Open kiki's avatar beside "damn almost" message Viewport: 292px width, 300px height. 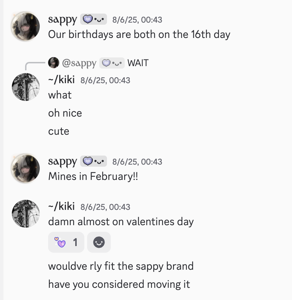coord(25,213)
